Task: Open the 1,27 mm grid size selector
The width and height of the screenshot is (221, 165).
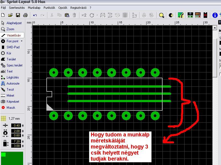Action: click(x=10, y=119)
